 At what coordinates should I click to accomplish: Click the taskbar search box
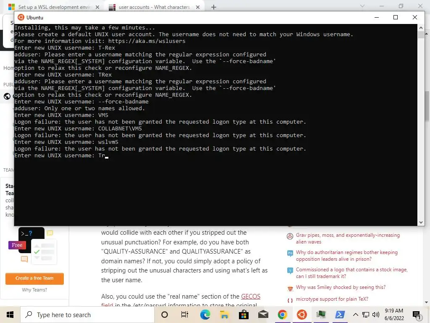87,315
